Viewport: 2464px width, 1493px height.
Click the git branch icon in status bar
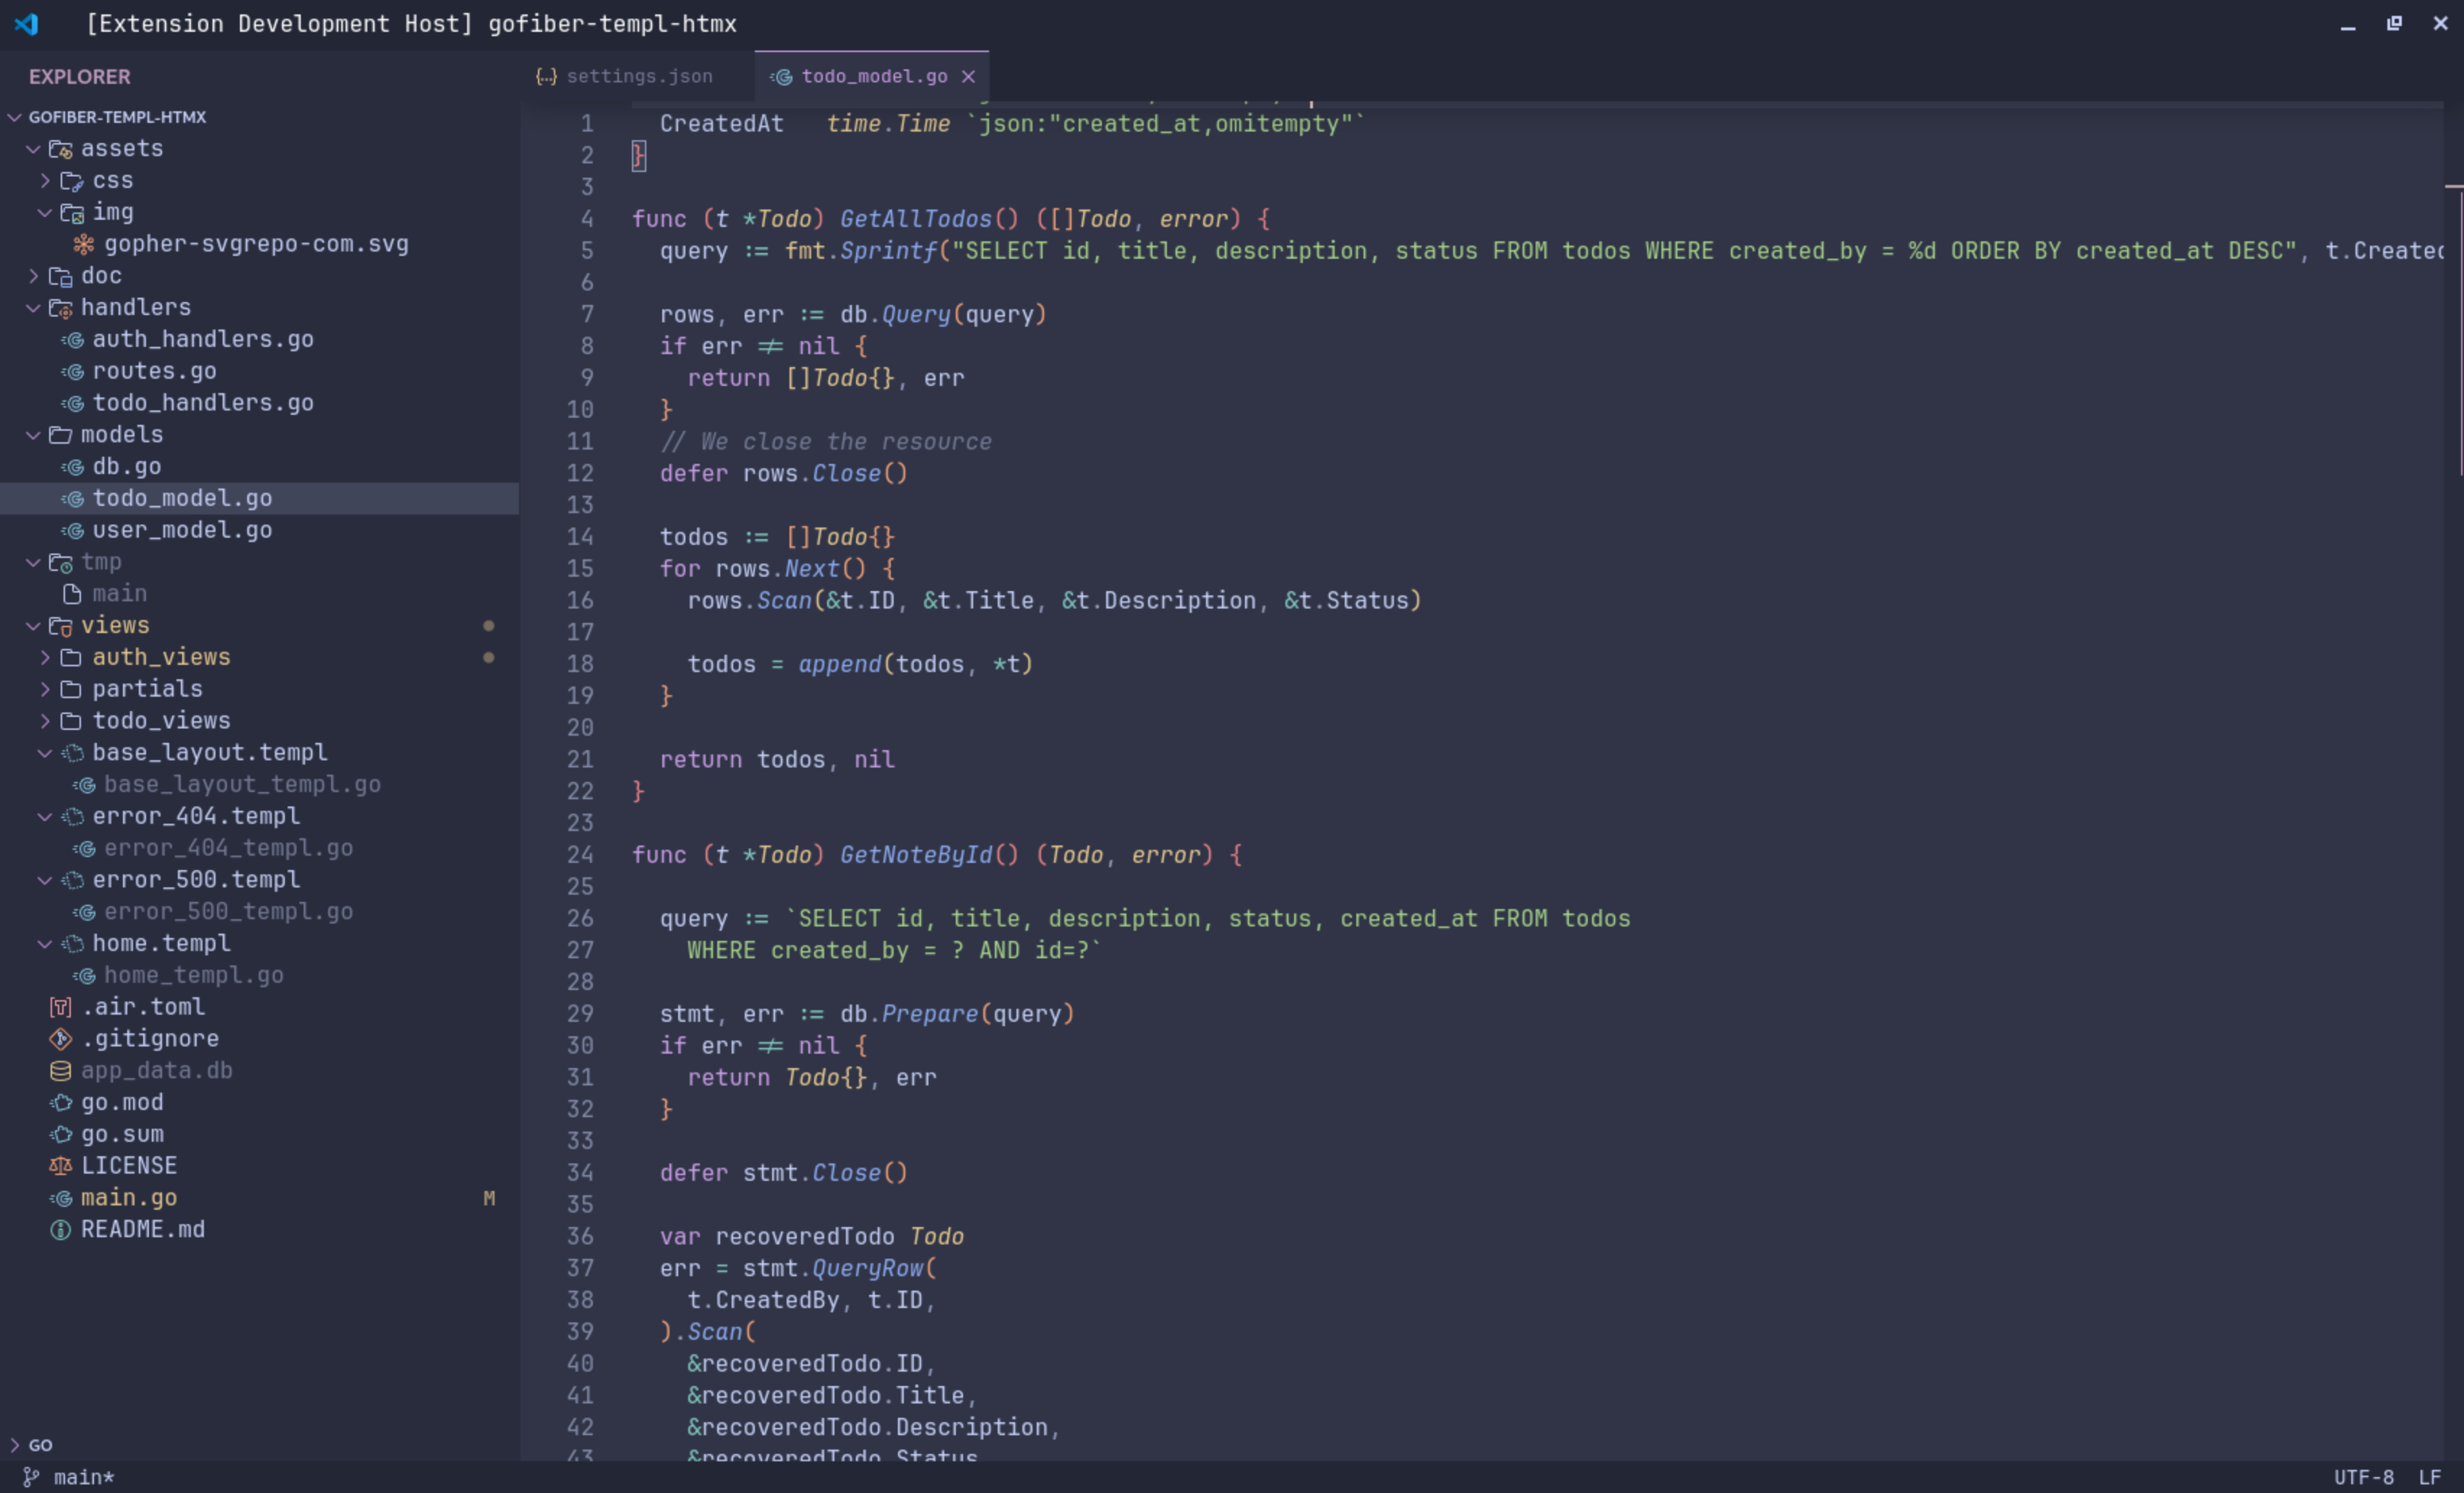(31, 1477)
